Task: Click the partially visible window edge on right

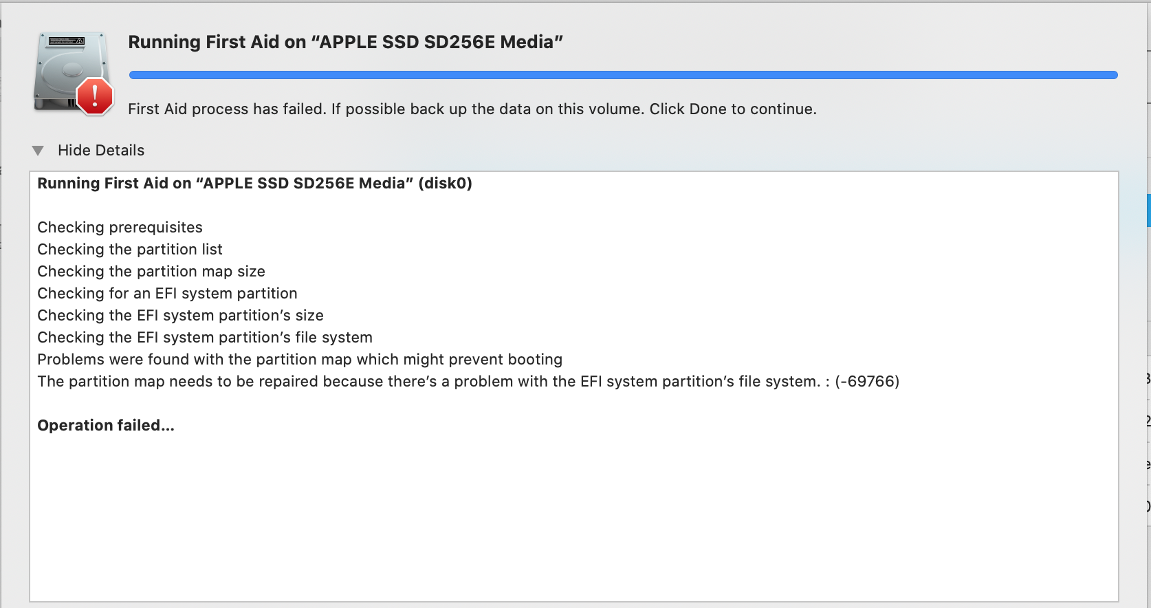Action: pos(1148,275)
